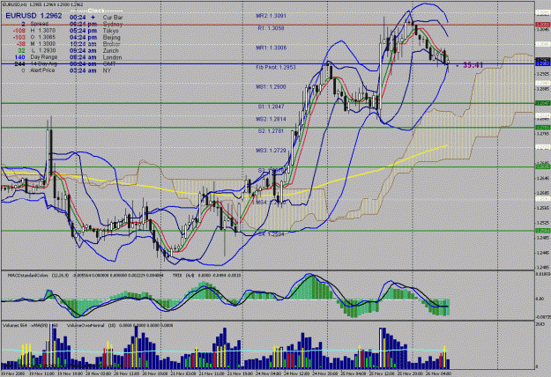Click the MS2: 1.2814 pivot label
The image size is (551, 377).
click(271, 119)
